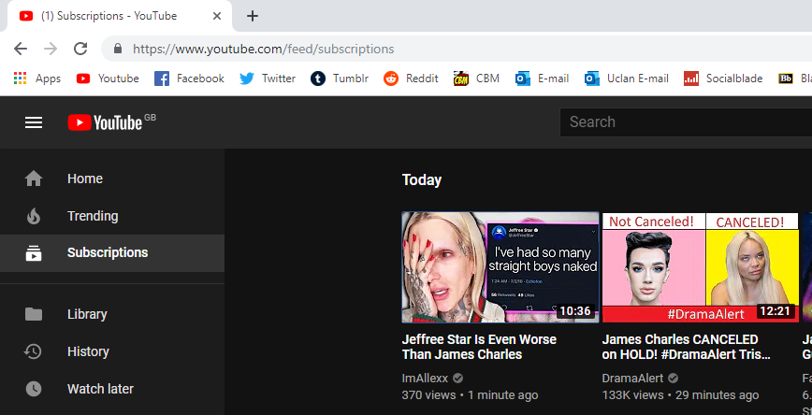The height and width of the screenshot is (415, 812).
Task: Click the 10:36 duration badge
Action: (x=575, y=311)
